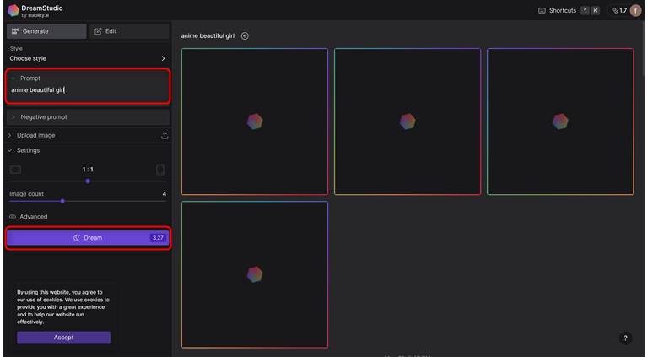Viewport: 648px width, 357px height.
Task: Click inside the prompt text field
Action: coord(88,90)
